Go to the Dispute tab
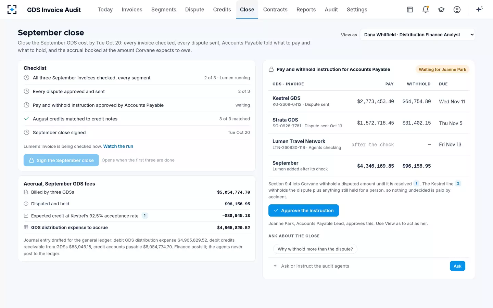The width and height of the screenshot is (493, 308). tap(195, 10)
